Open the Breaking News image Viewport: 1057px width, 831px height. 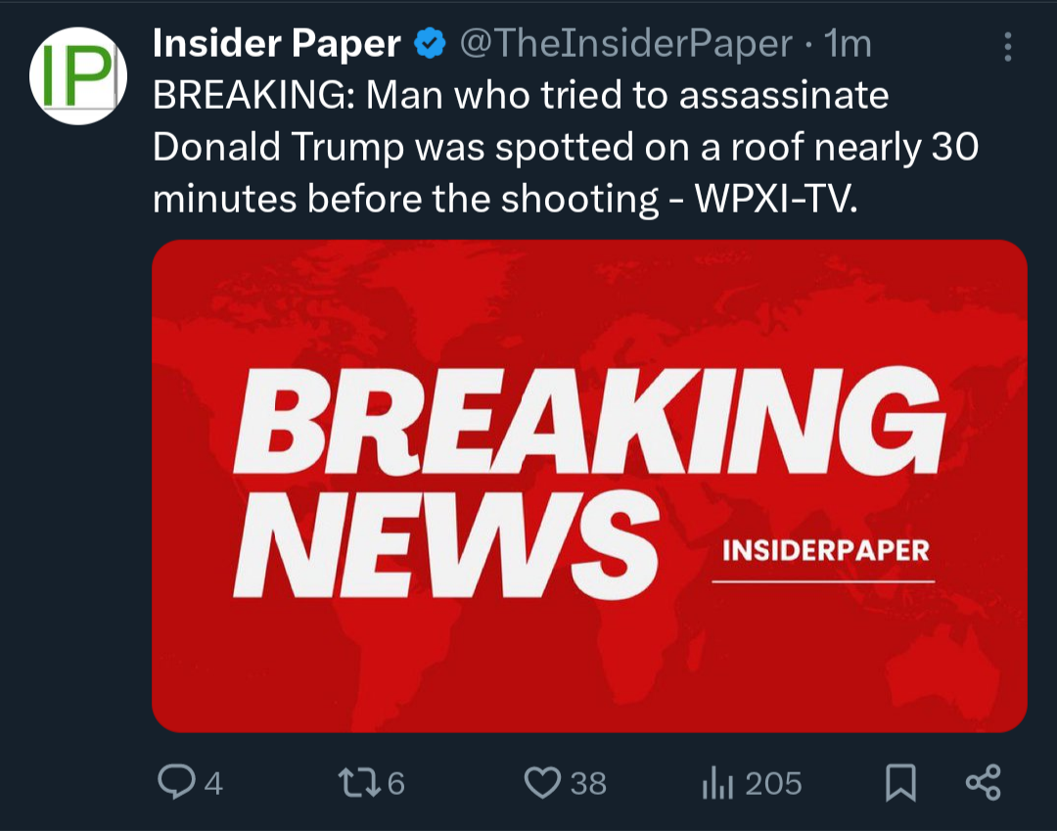[589, 485]
